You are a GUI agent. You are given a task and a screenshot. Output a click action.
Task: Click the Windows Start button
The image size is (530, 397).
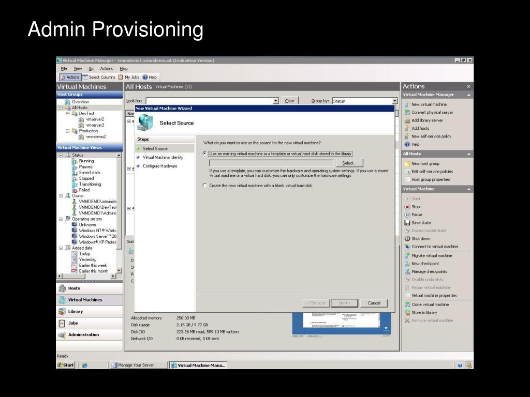point(66,365)
